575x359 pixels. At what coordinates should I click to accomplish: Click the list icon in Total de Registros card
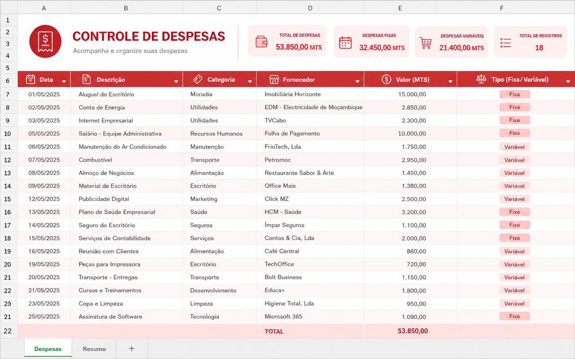[506, 43]
